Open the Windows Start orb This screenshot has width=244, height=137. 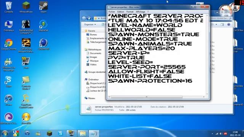point(5,133)
